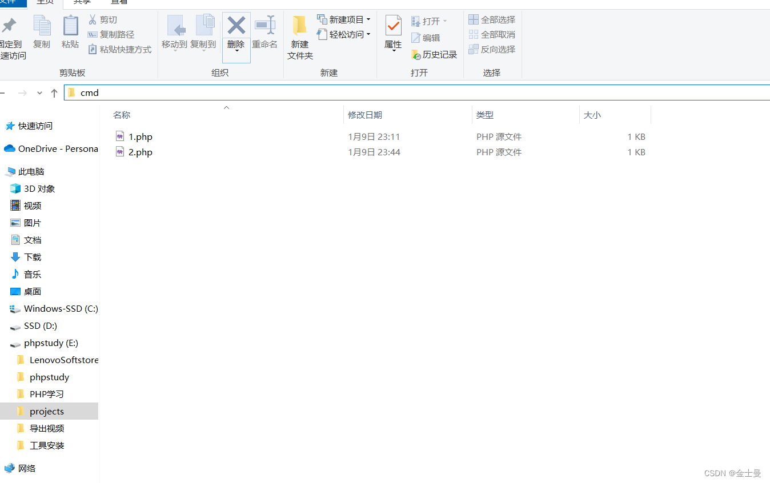Click Select none (全部取消)
This screenshot has height=483, width=770.
(492, 35)
